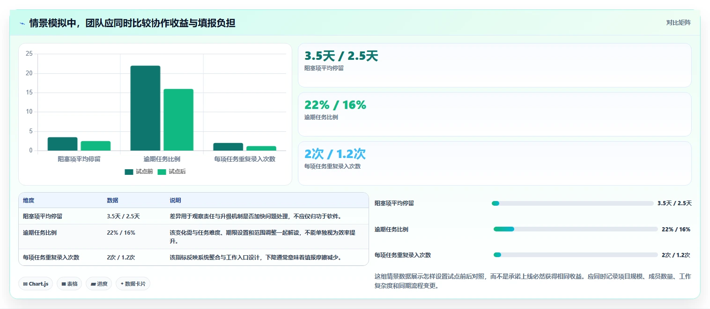Click the explanation starting 差异用于观察责任与升级机制

click(256, 216)
